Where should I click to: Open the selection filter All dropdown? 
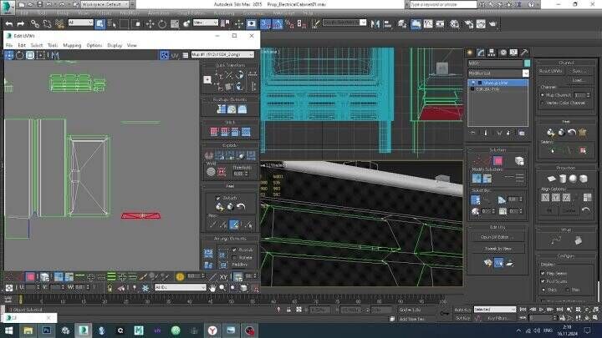point(80,23)
